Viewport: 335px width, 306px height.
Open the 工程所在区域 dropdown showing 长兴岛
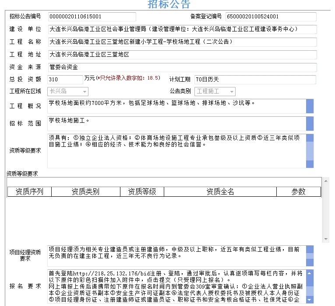[x=68, y=91]
